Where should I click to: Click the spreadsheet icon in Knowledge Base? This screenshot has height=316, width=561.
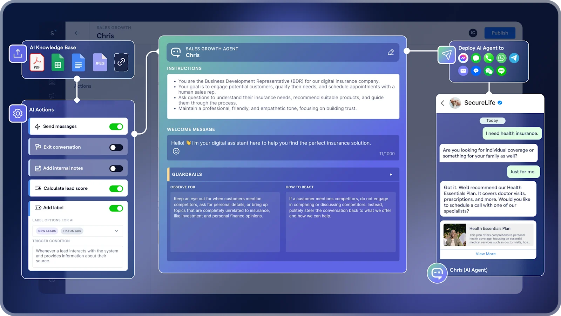click(x=58, y=62)
